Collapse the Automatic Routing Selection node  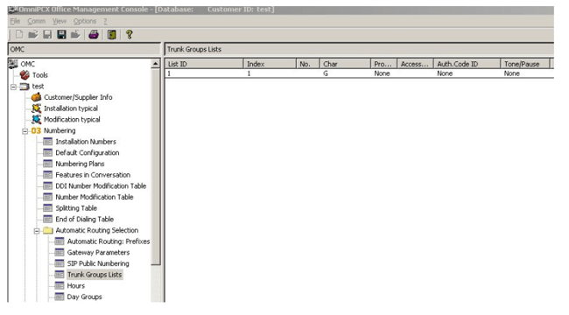[x=37, y=231]
